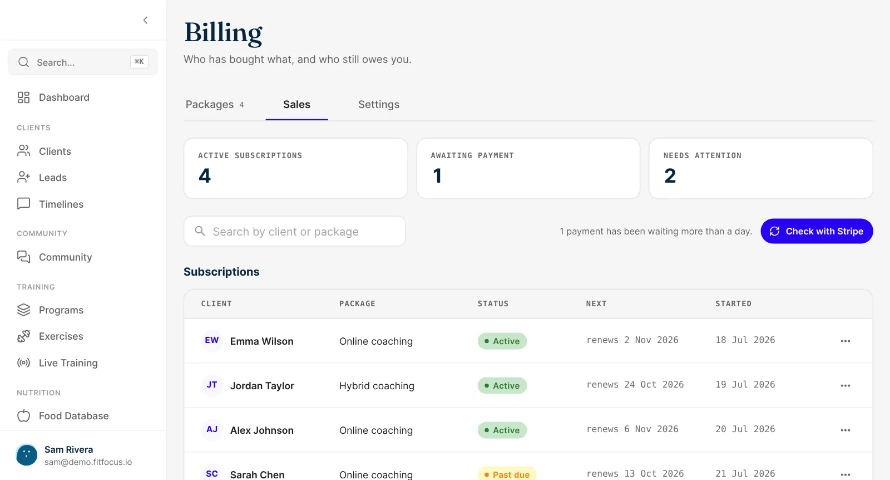The width and height of the screenshot is (890, 480).
Task: Select client name Jordan Taylor
Action: (x=262, y=386)
